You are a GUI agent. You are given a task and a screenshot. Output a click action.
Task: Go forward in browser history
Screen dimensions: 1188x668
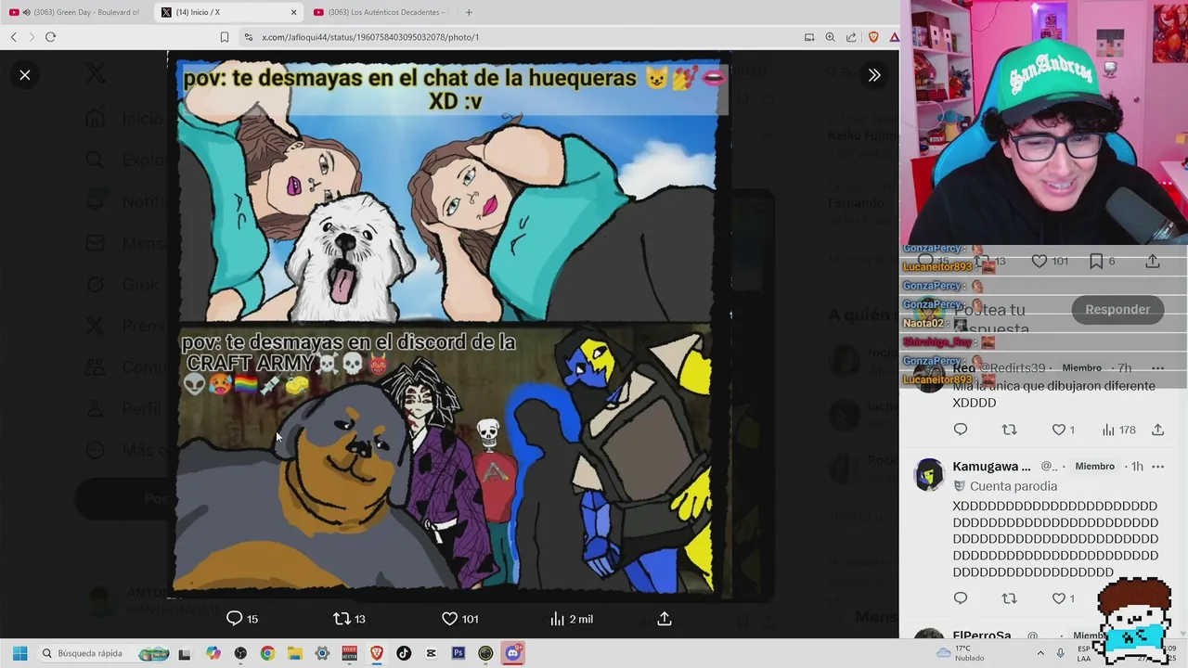coord(32,37)
